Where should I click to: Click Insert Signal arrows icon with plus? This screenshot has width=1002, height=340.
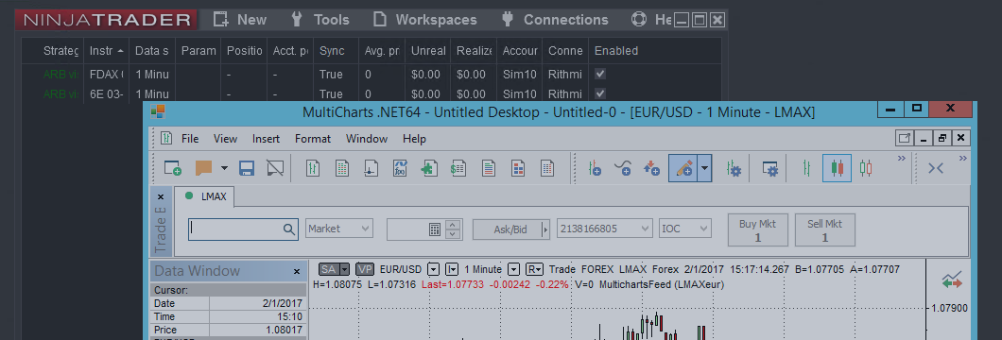(651, 168)
